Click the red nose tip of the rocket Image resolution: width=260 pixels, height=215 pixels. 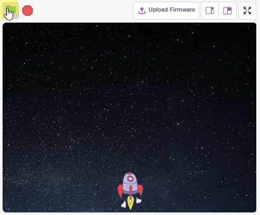(x=130, y=173)
